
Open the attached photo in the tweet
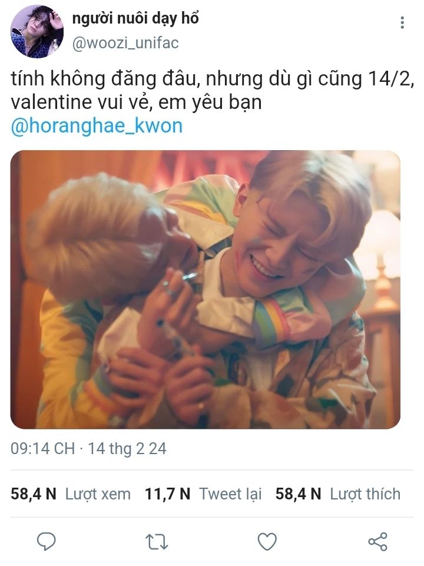(x=206, y=290)
